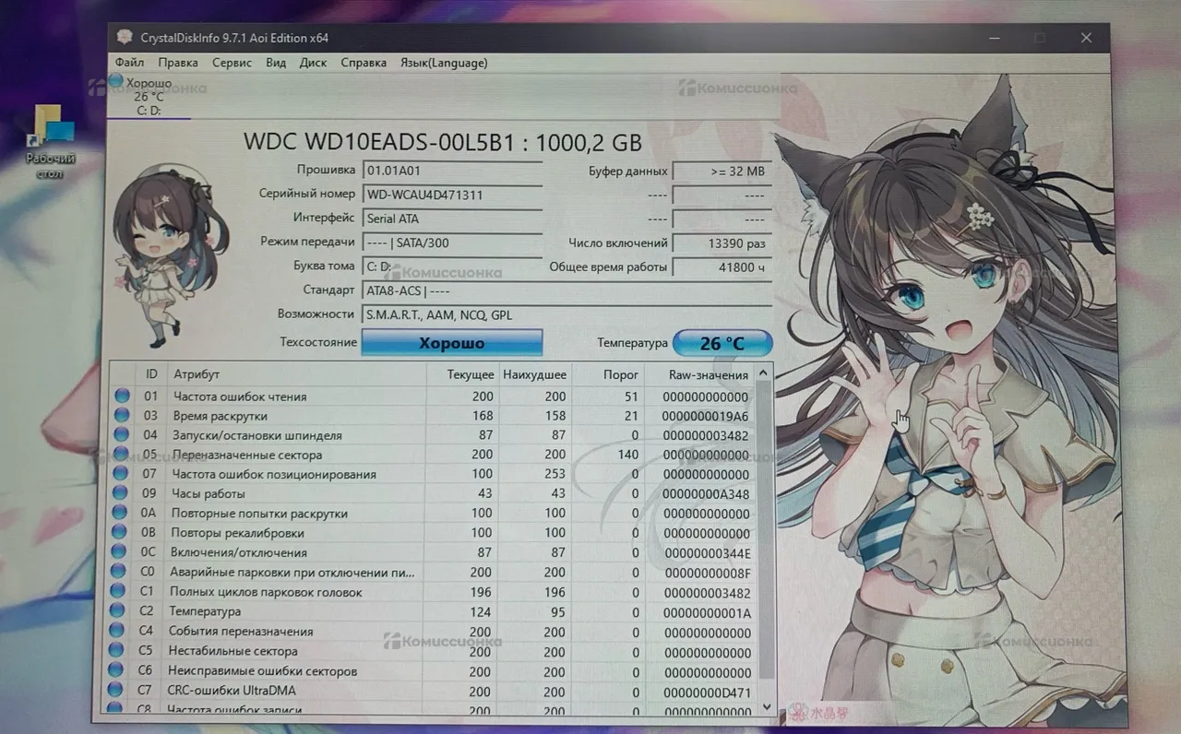
Task: Click the scroll up arrow of attribute list
Action: click(x=763, y=373)
